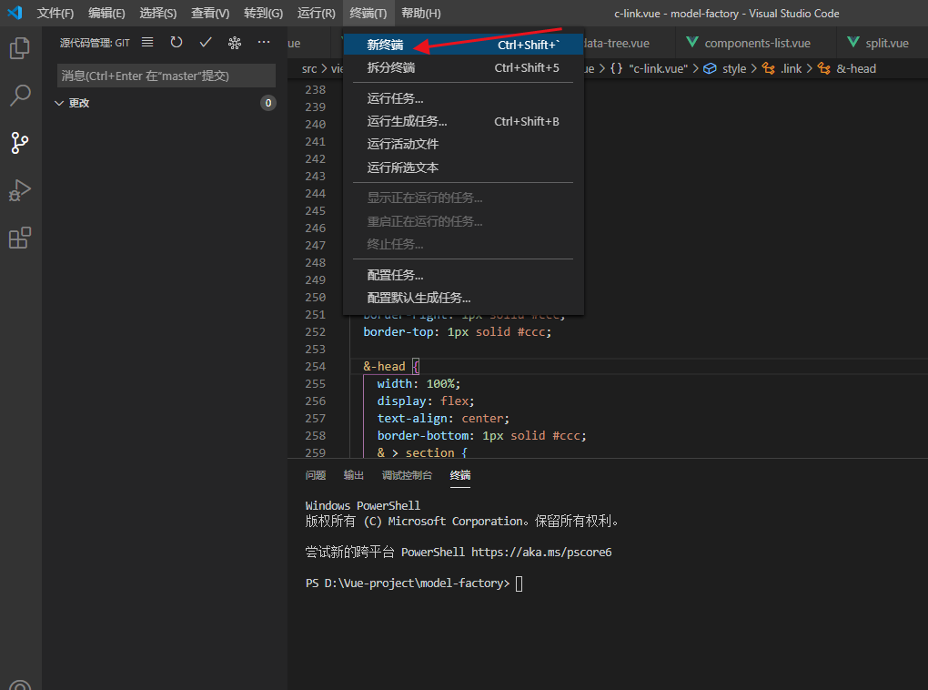Open the components-list.vue editor tab

coord(757,43)
